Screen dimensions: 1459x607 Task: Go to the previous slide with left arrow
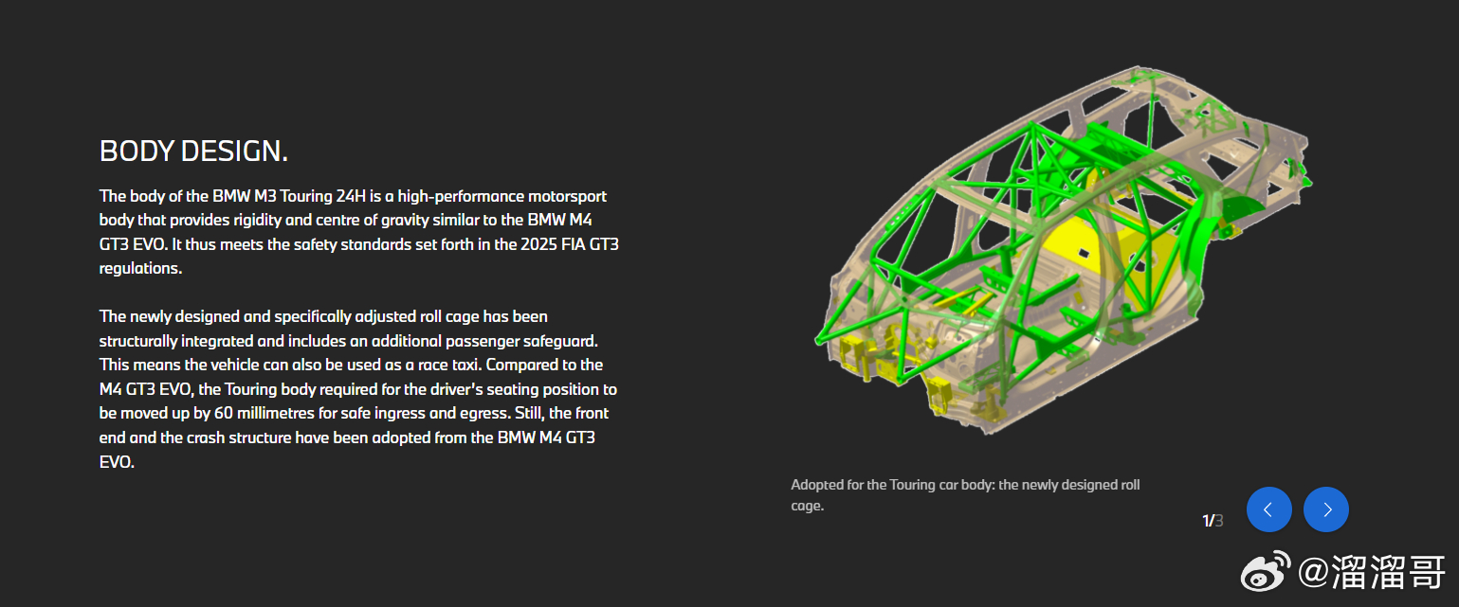tap(1268, 509)
